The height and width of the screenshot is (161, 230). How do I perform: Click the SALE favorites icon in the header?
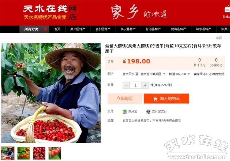point(227,9)
